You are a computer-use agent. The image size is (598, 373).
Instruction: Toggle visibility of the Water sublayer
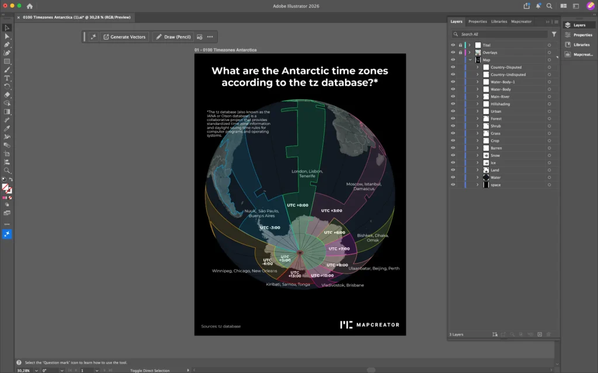pyautogui.click(x=453, y=178)
